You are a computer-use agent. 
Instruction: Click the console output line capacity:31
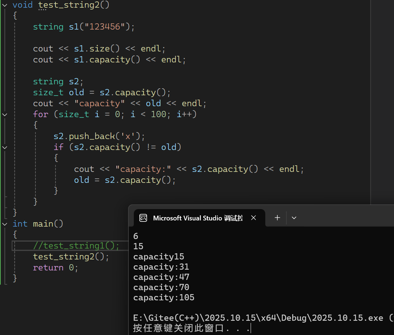click(161, 267)
